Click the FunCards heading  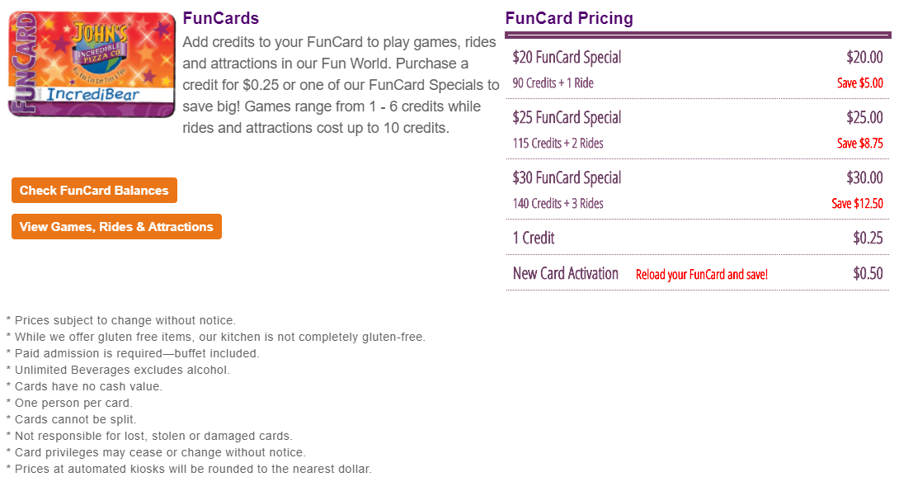[x=221, y=18]
